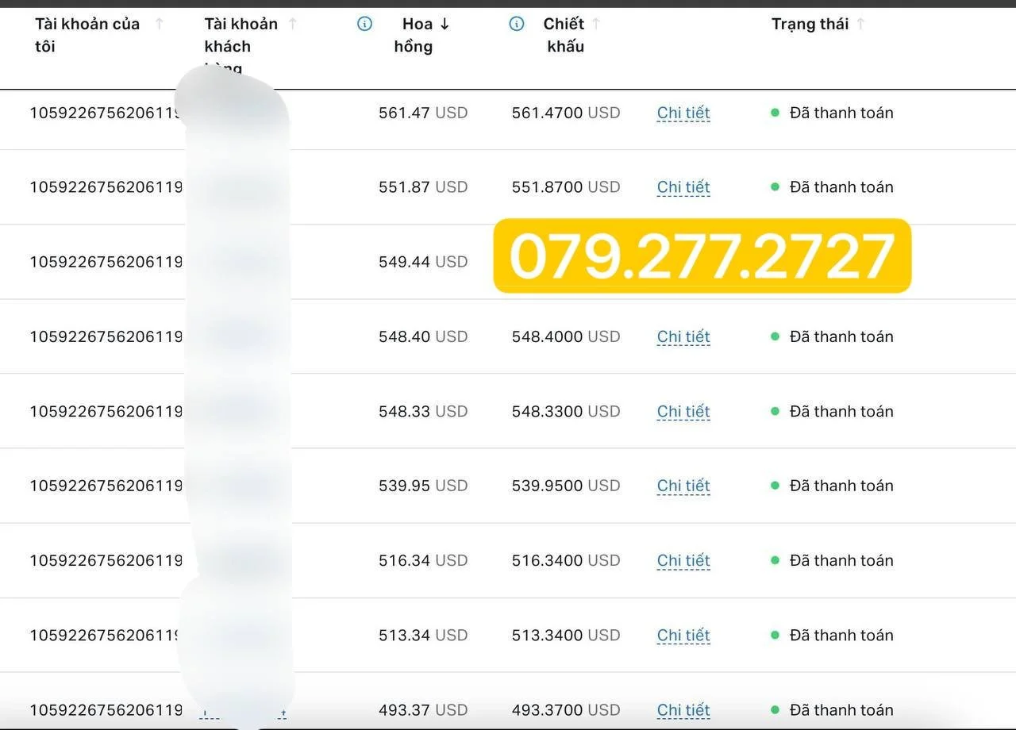This screenshot has height=730, width=1016.
Task: Click the descending sort arrow on Hoa hồng
Action: (445, 24)
